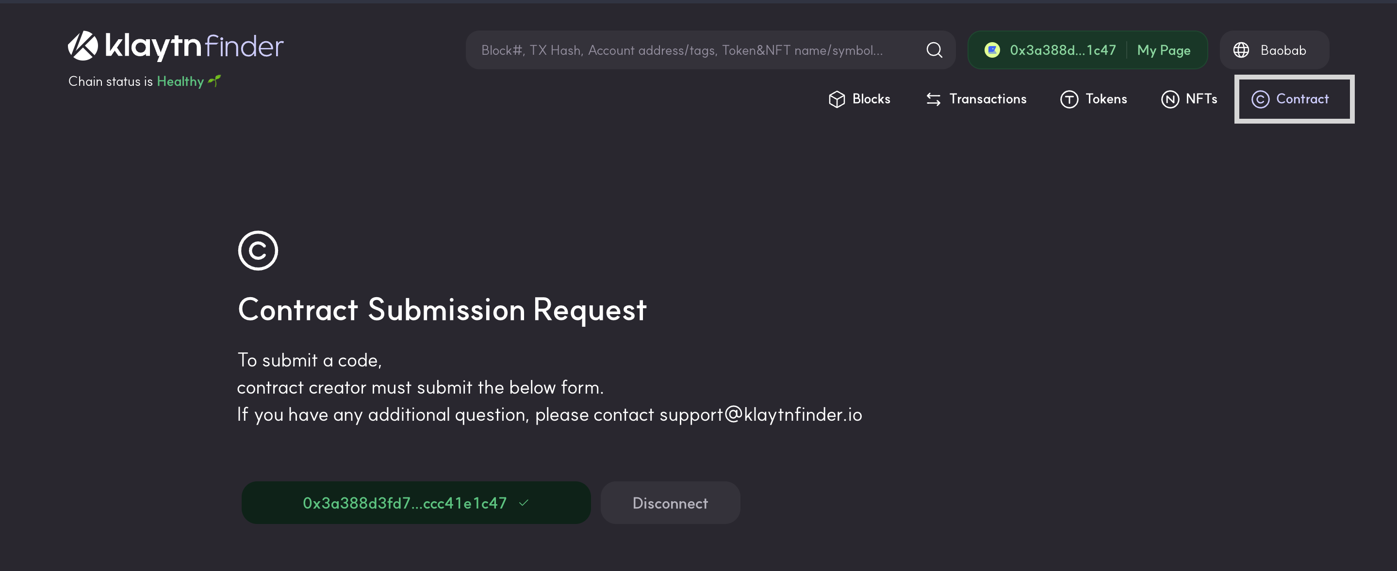The image size is (1397, 571).
Task: Click the Blocks cube icon
Action: pyautogui.click(x=836, y=99)
